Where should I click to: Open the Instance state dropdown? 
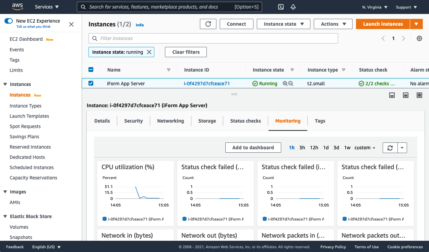tap(284, 24)
